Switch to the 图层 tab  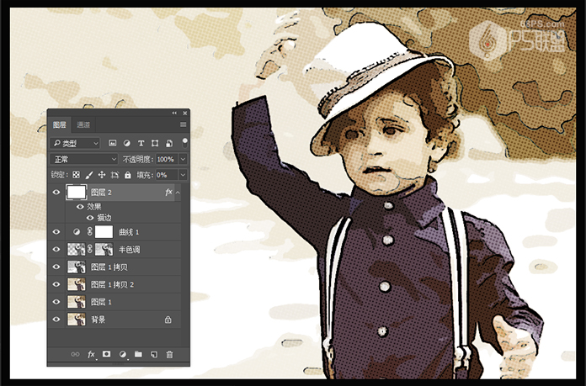point(60,124)
